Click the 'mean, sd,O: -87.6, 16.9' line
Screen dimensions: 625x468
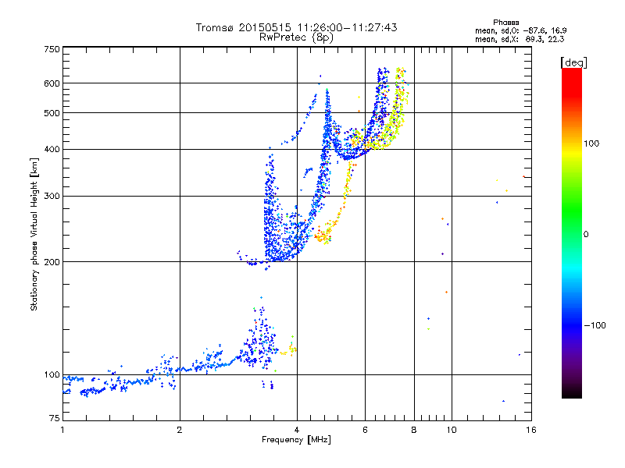tap(520, 30)
